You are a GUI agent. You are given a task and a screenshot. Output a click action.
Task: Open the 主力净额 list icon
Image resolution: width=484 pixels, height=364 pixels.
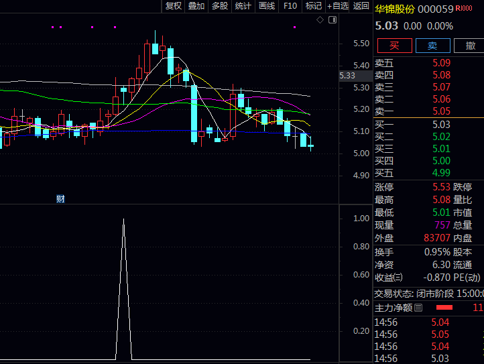[x=418, y=308]
